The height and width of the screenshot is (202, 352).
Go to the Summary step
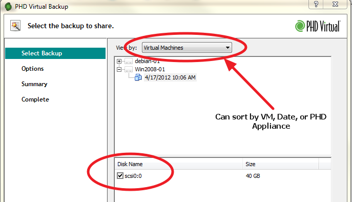34,84
